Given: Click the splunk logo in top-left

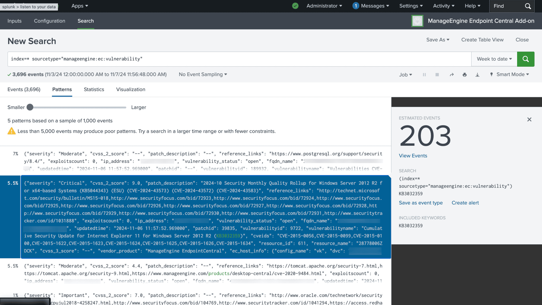Looking at the screenshot, I should [29, 7].
